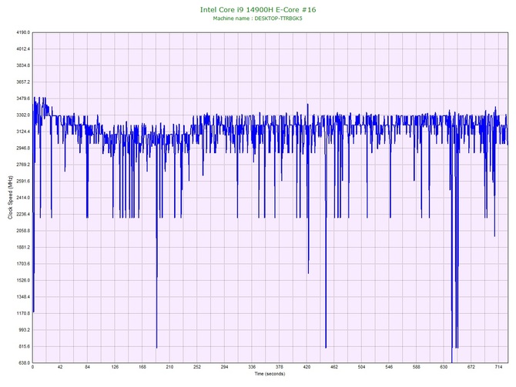
Task: Click the y-axis value 815.6
Action: click(24, 346)
